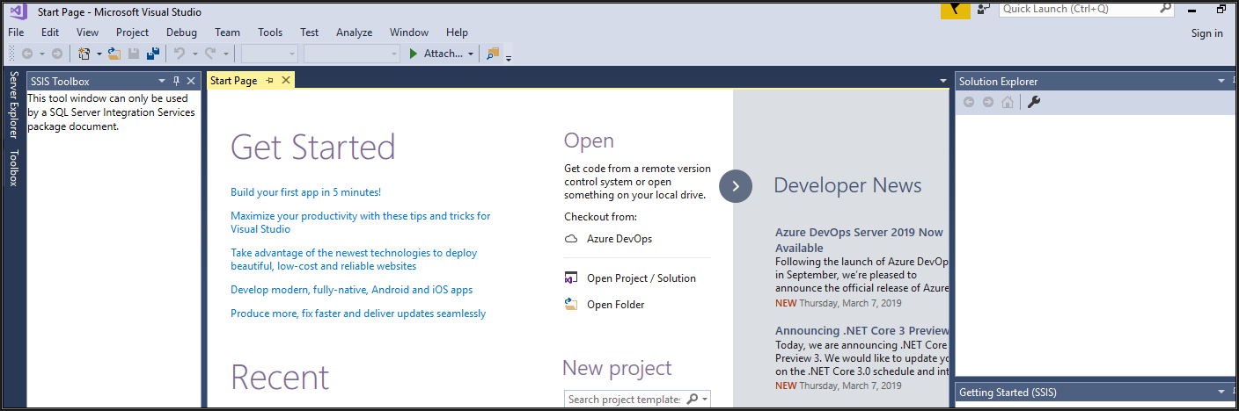
Task: Select the Server Explorer side tab
Action: (x=13, y=105)
